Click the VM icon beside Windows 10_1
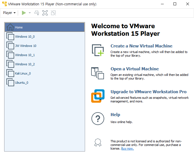194x156 pixels. tap(10, 55)
